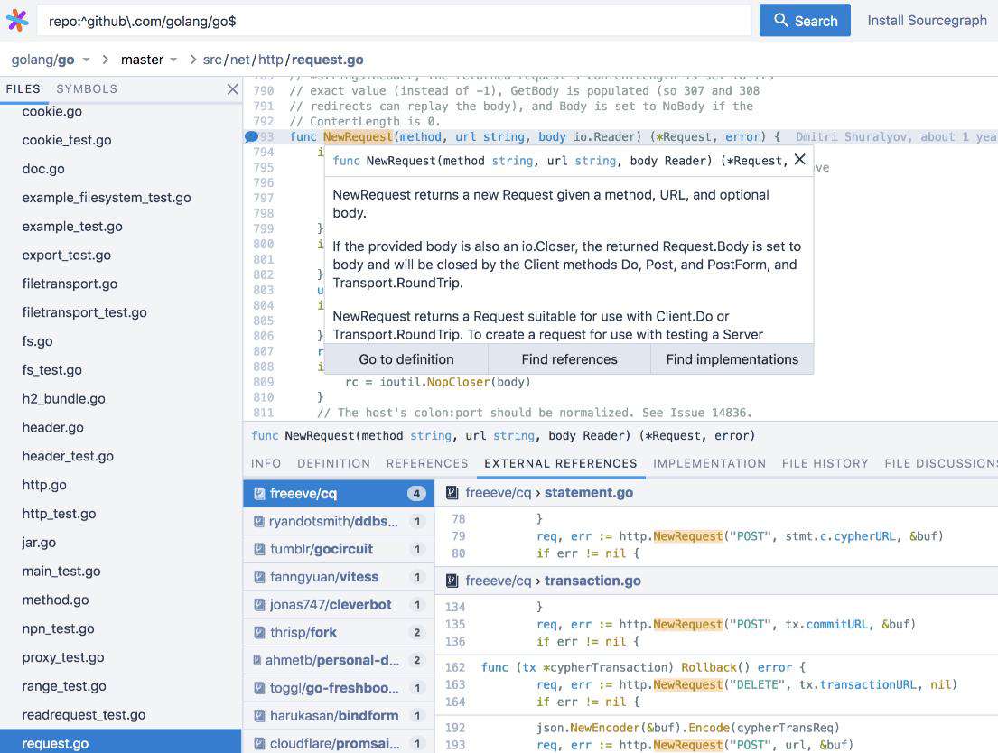Open the DEFINITION tab
The height and width of the screenshot is (753, 998).
[333, 463]
